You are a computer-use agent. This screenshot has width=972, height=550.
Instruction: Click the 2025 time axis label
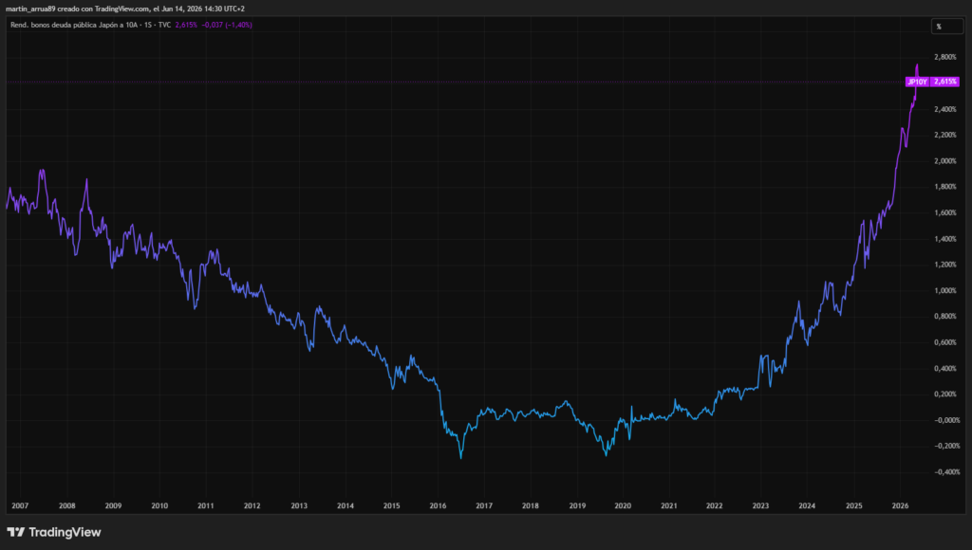click(x=853, y=506)
